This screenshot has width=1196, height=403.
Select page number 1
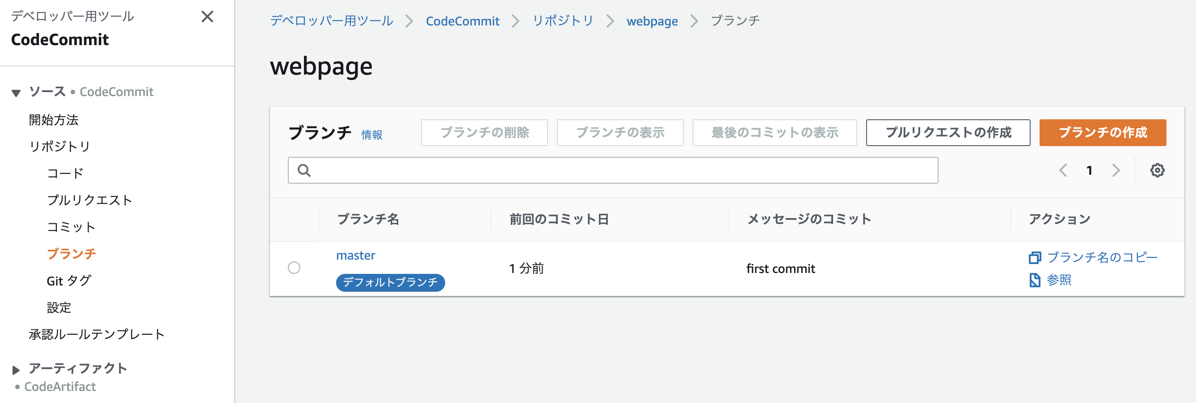pyautogui.click(x=1089, y=170)
